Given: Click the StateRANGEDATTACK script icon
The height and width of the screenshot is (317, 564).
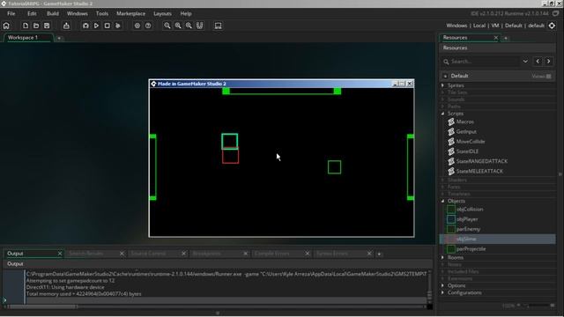Looking at the screenshot, I should [451, 161].
